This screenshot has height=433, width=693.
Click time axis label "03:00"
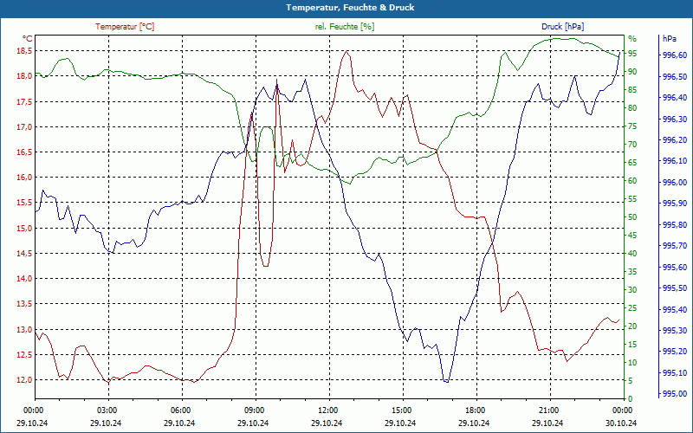point(107,410)
